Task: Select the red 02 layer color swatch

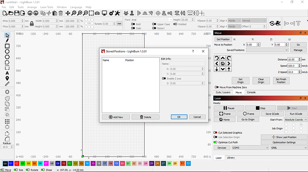Action: click(x=17, y=164)
